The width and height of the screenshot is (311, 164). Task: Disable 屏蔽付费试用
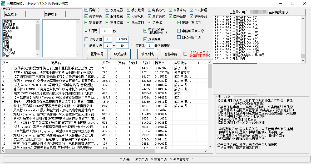(179, 22)
